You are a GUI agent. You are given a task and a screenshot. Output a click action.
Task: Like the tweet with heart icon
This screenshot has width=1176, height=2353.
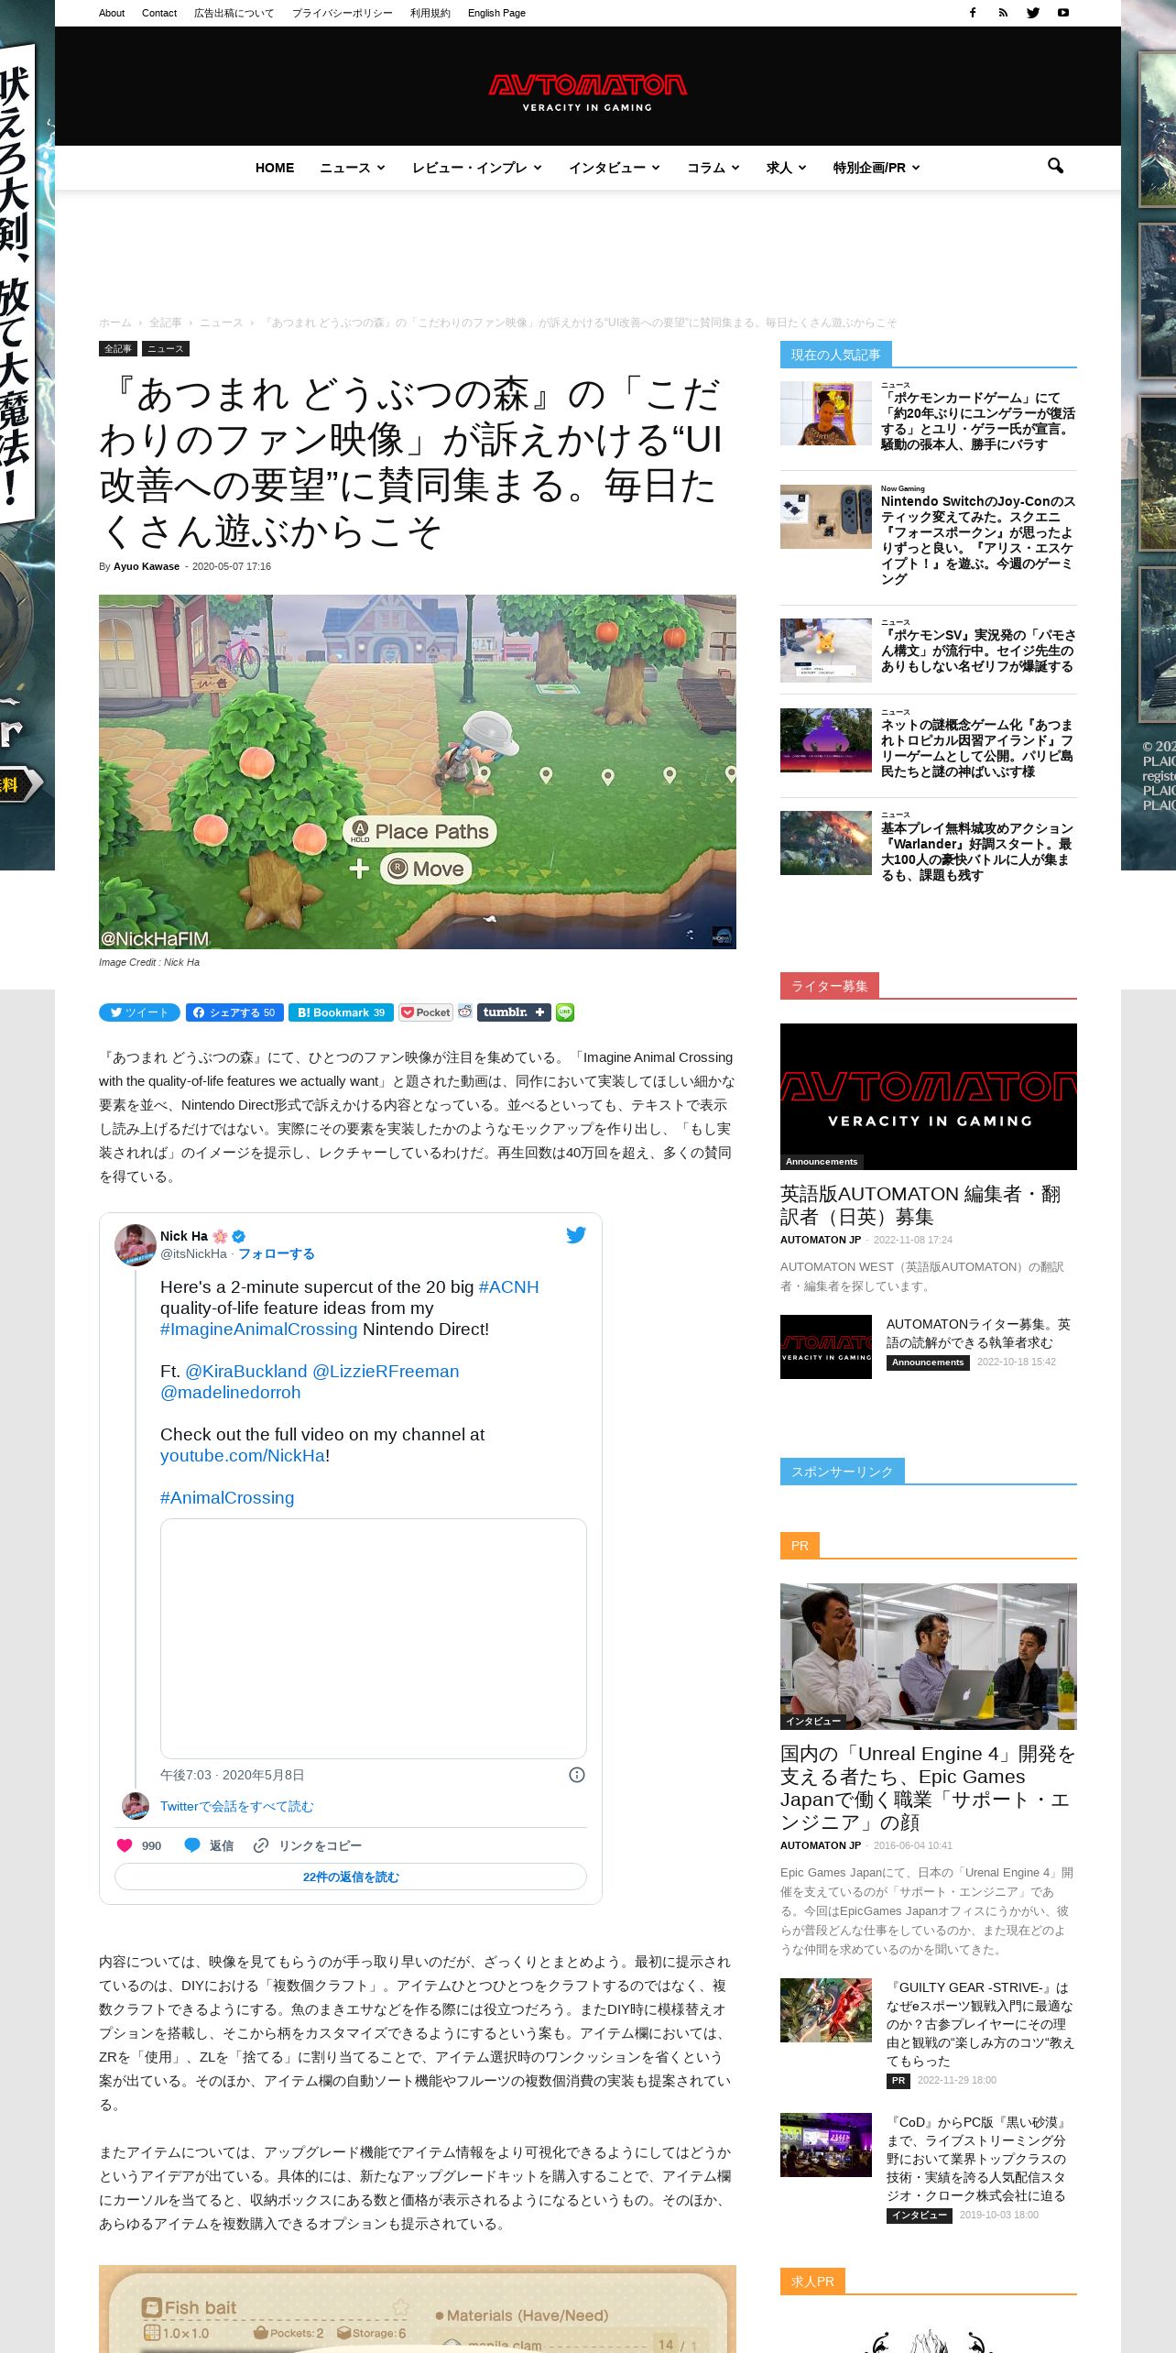(x=125, y=1845)
